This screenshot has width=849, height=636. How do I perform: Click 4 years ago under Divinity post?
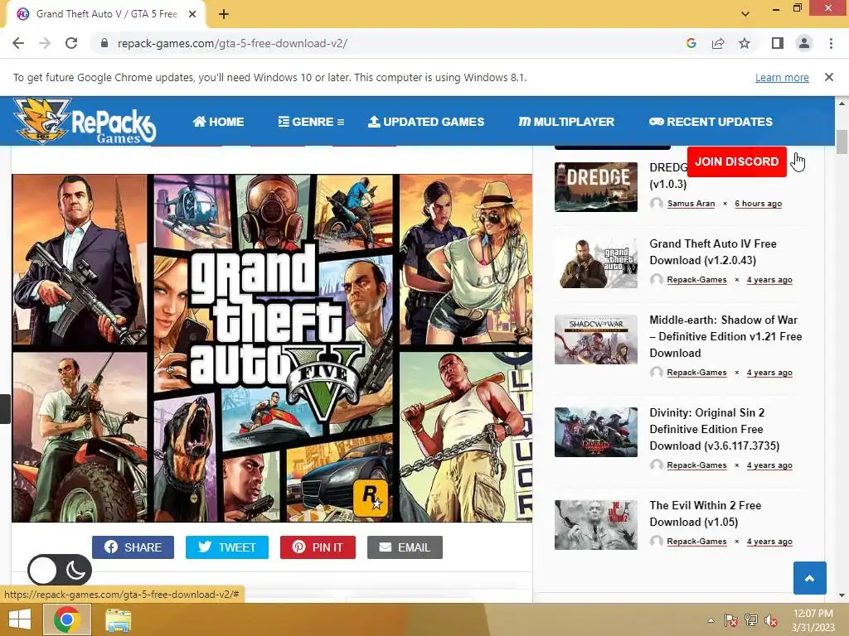pyautogui.click(x=769, y=465)
